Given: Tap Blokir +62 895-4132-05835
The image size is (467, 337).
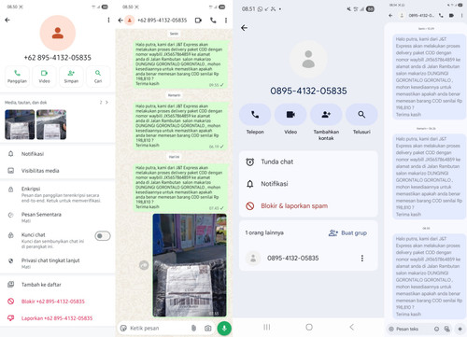Looking at the screenshot, I should tap(58, 302).
